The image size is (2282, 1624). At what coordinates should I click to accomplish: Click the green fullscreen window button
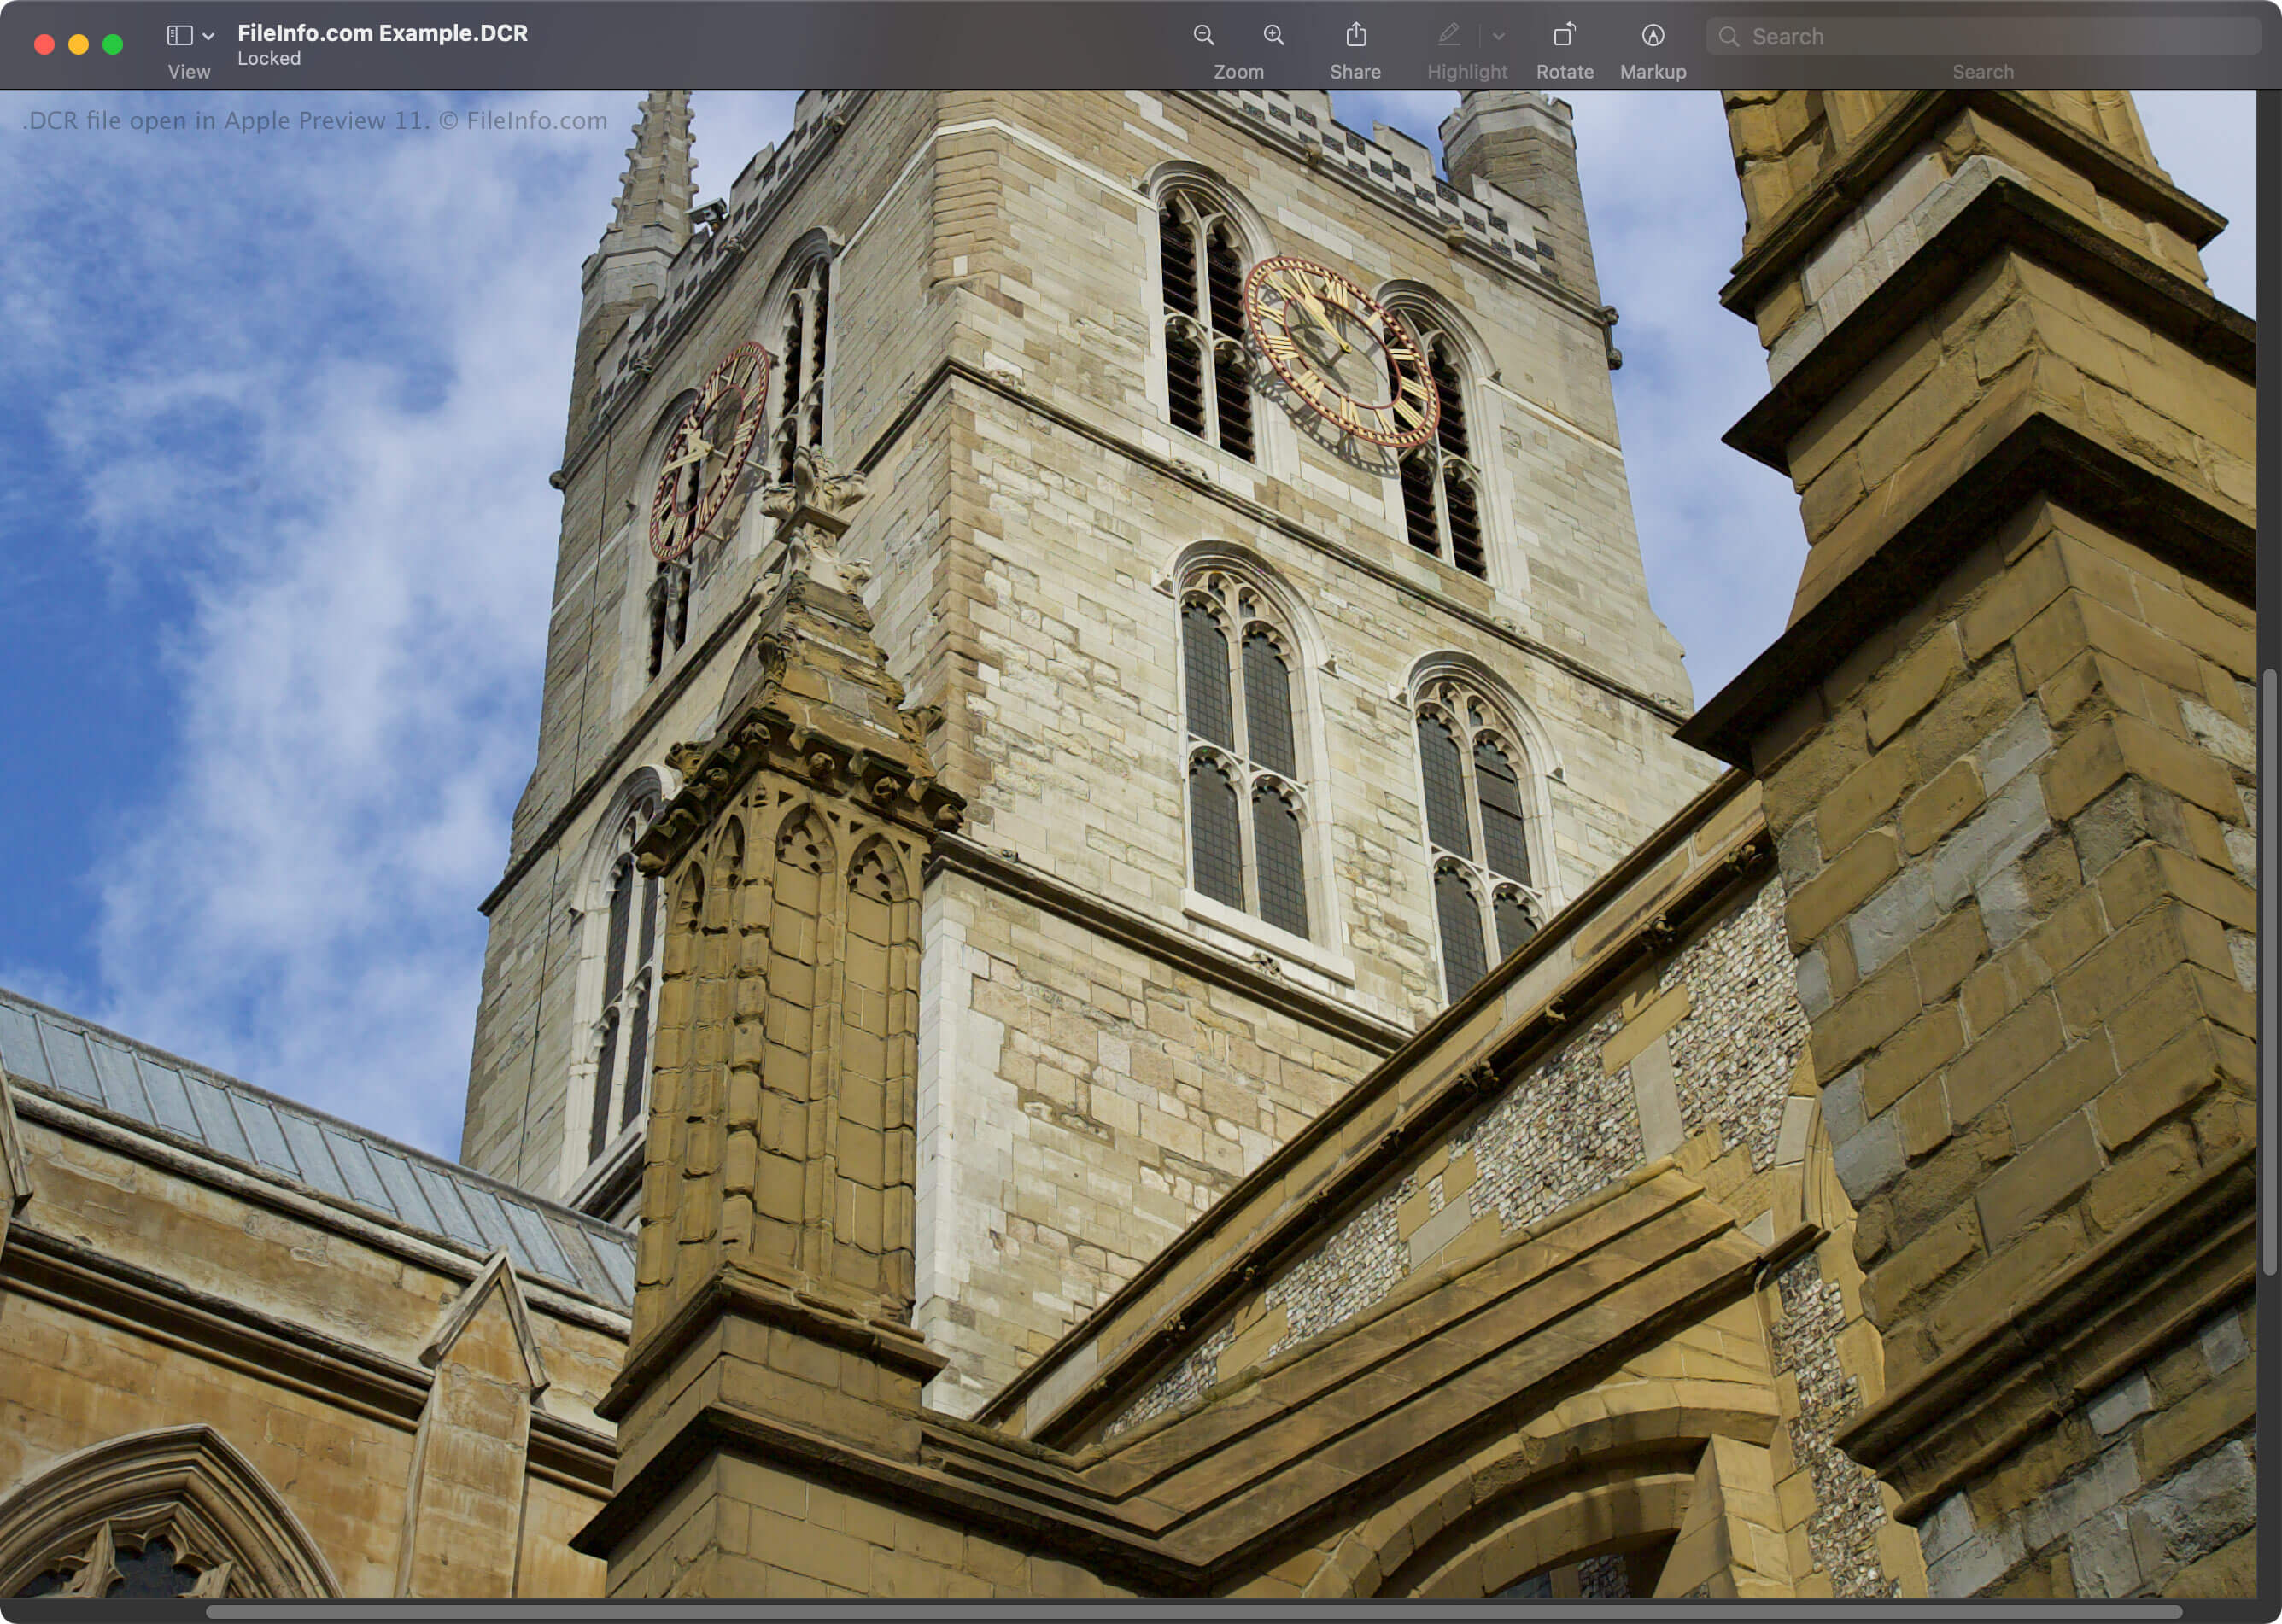(113, 44)
